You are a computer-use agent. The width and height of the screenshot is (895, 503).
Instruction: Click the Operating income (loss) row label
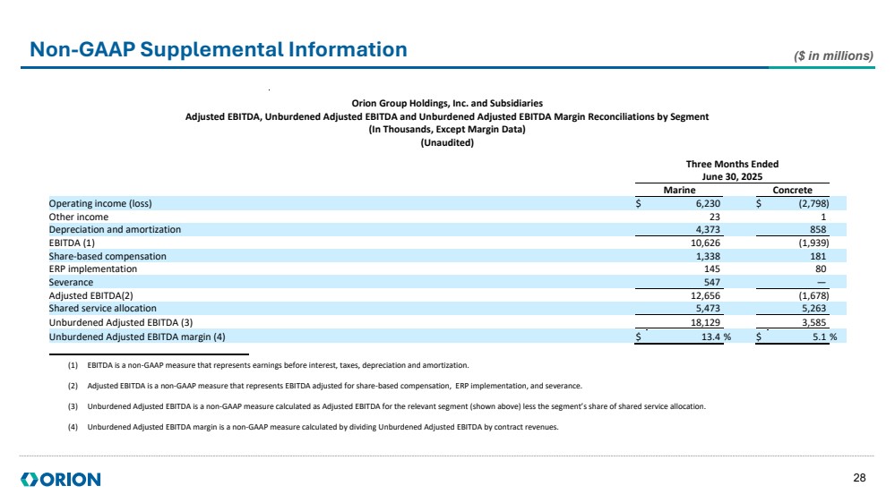[100, 203]
